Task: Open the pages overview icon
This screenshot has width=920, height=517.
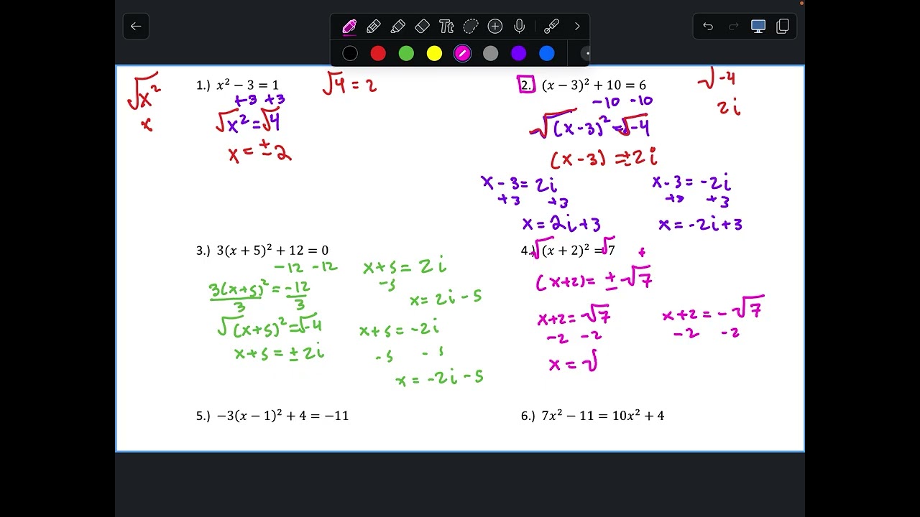Action: [783, 27]
